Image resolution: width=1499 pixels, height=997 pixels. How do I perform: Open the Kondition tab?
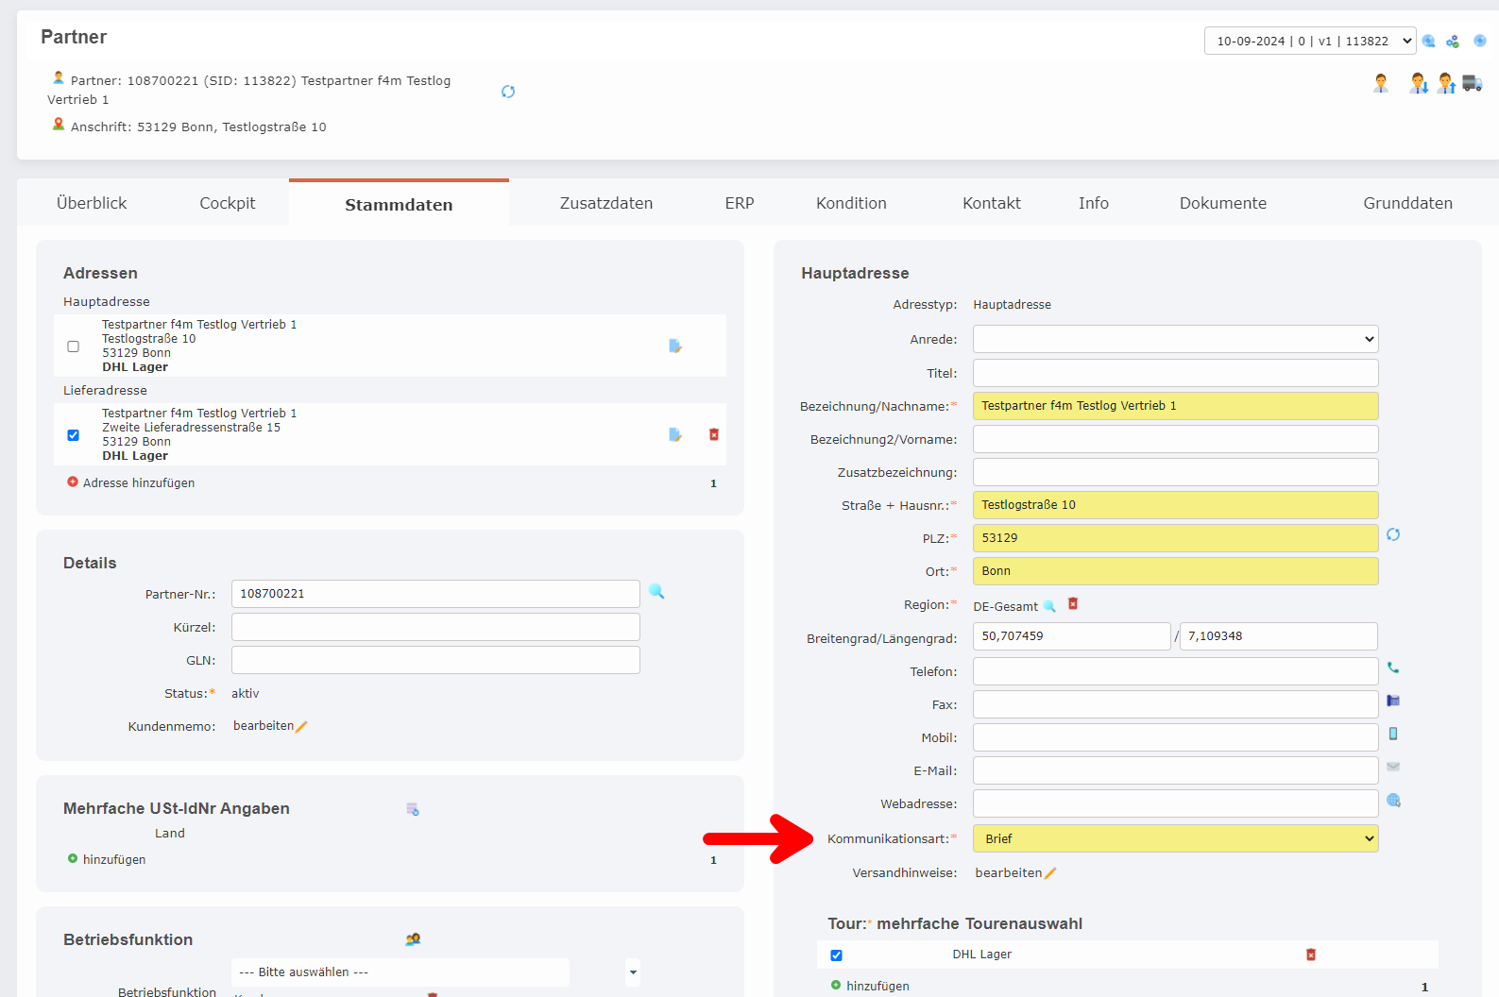tap(851, 203)
